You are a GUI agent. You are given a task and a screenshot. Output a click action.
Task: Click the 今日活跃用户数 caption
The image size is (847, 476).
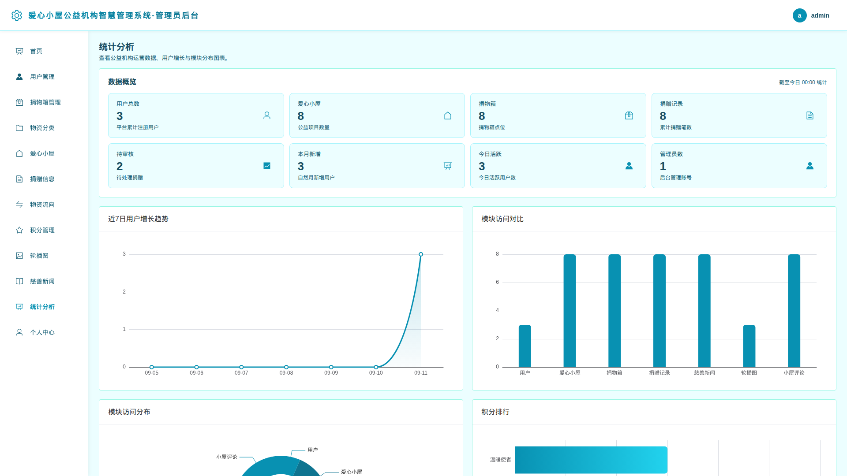coord(497,178)
